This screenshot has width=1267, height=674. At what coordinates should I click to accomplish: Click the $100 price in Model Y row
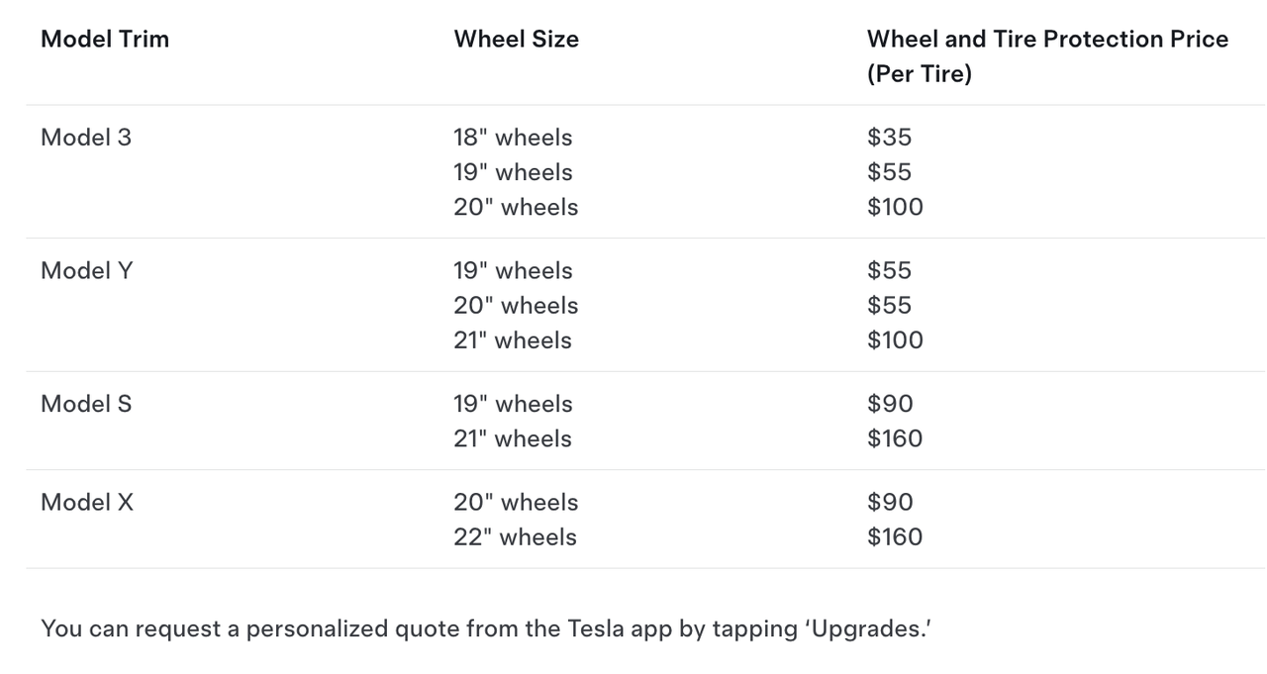pos(895,340)
